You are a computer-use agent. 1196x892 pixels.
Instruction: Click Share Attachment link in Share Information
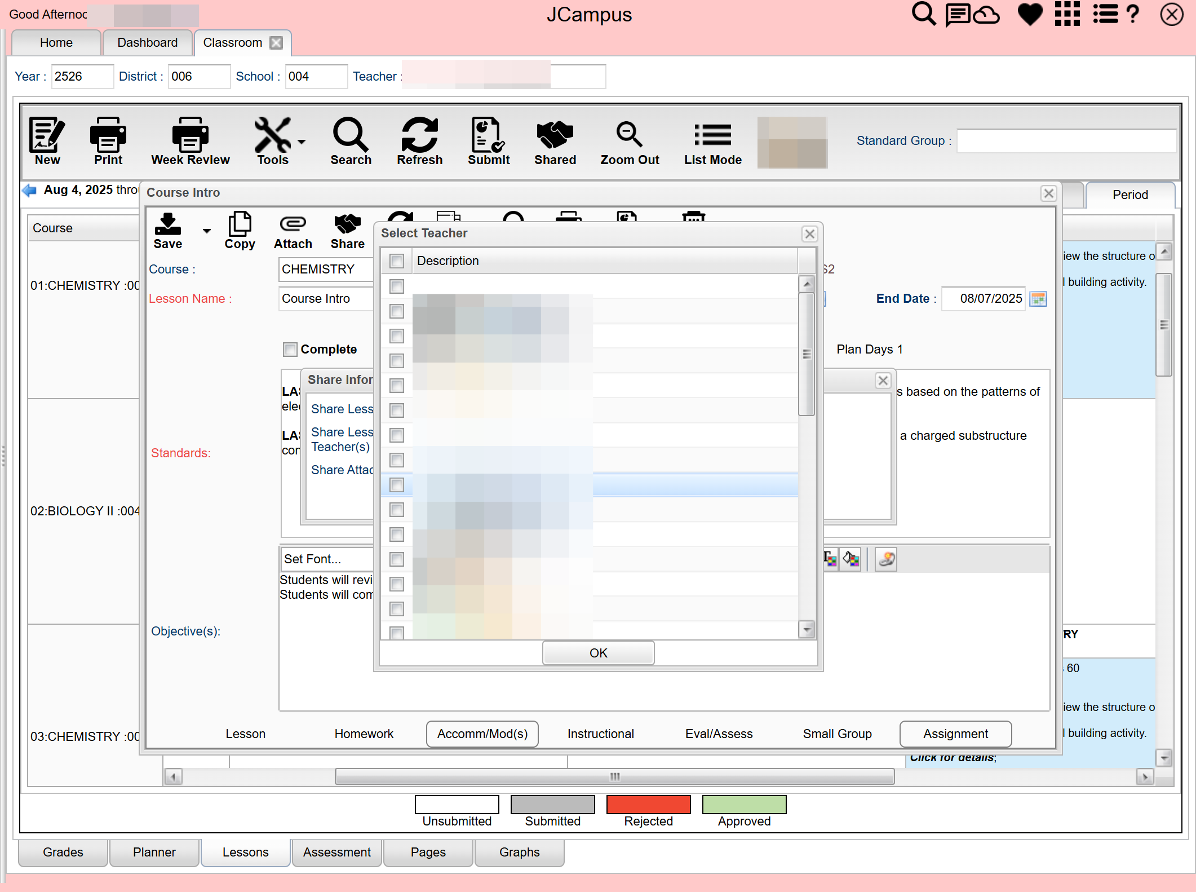[342, 470]
